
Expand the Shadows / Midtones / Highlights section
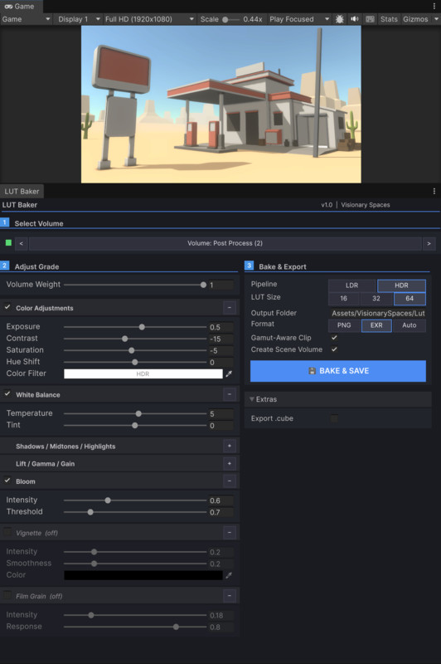(229, 446)
